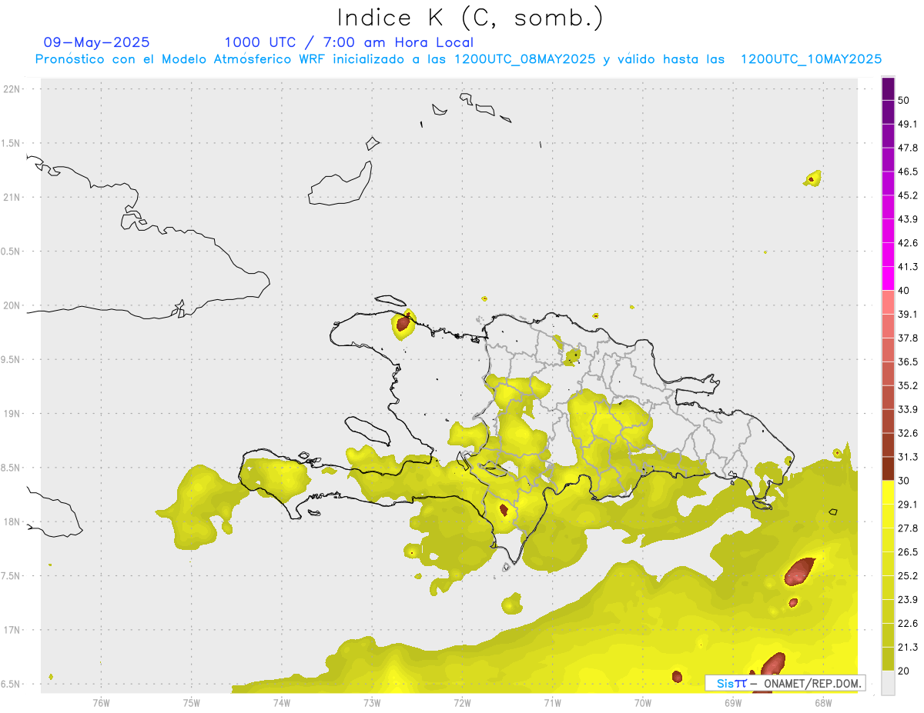Click the '36.5' color scale value
924x713 pixels.
click(908, 362)
